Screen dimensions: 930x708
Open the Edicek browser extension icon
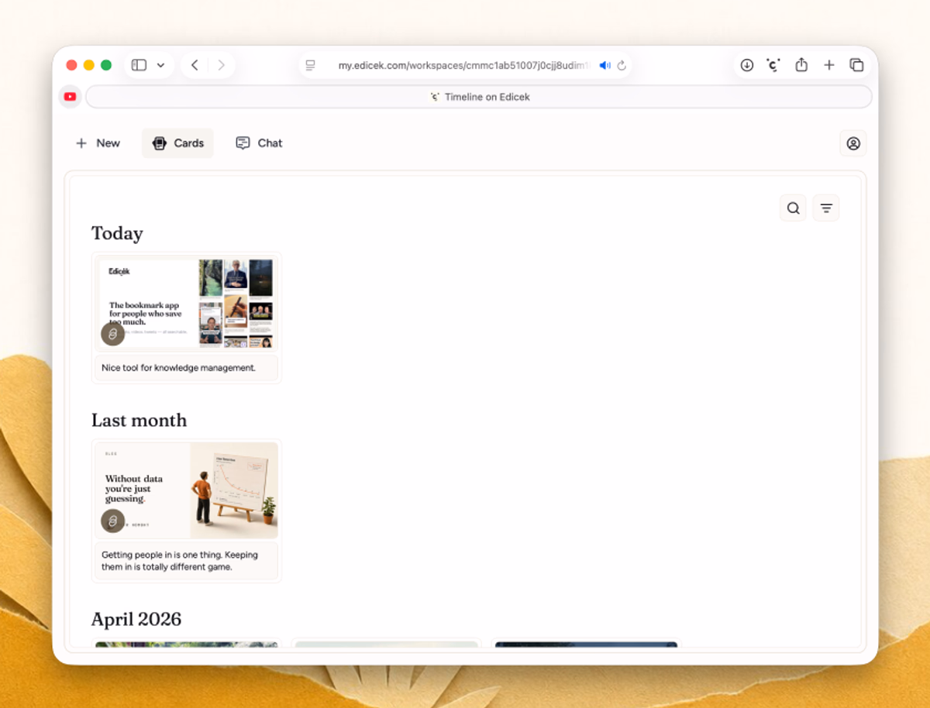(773, 65)
